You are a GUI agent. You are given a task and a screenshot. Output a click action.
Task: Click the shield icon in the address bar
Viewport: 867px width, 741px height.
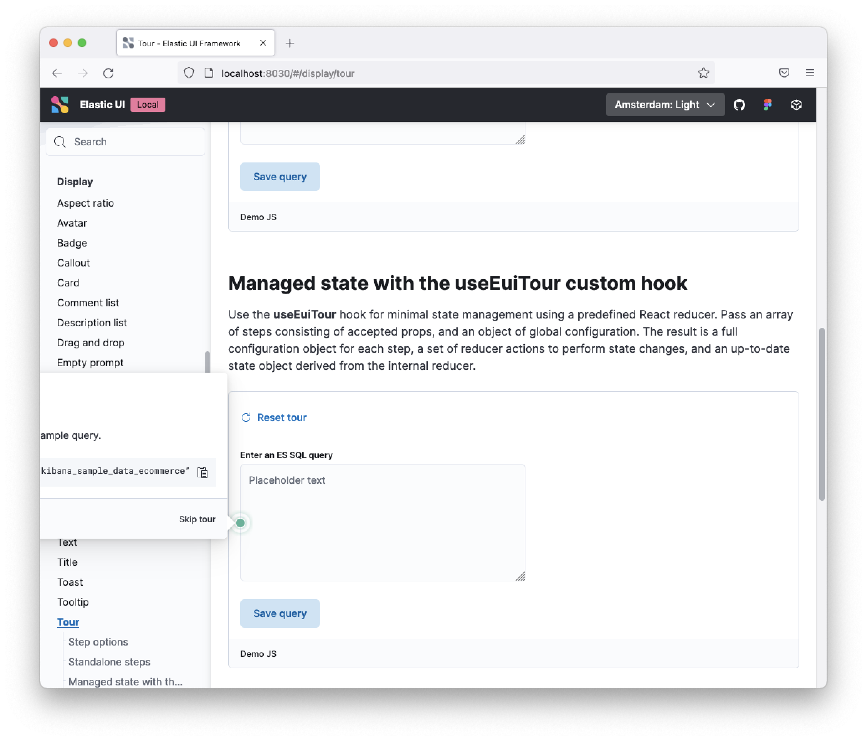coord(189,73)
